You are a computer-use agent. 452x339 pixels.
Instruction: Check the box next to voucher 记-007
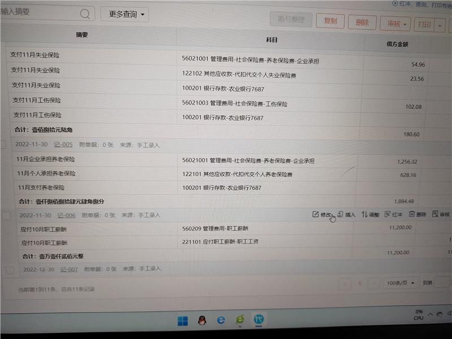(x=10, y=270)
